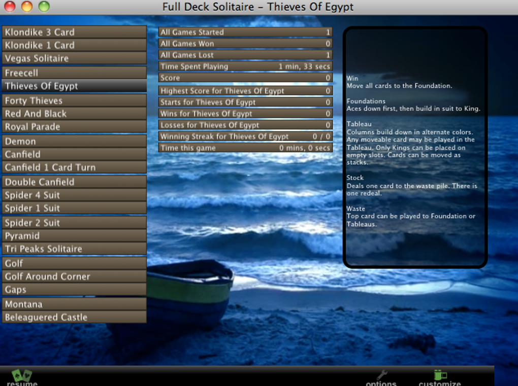Select Beleaguered Castle game
The image size is (518, 386).
point(74,317)
